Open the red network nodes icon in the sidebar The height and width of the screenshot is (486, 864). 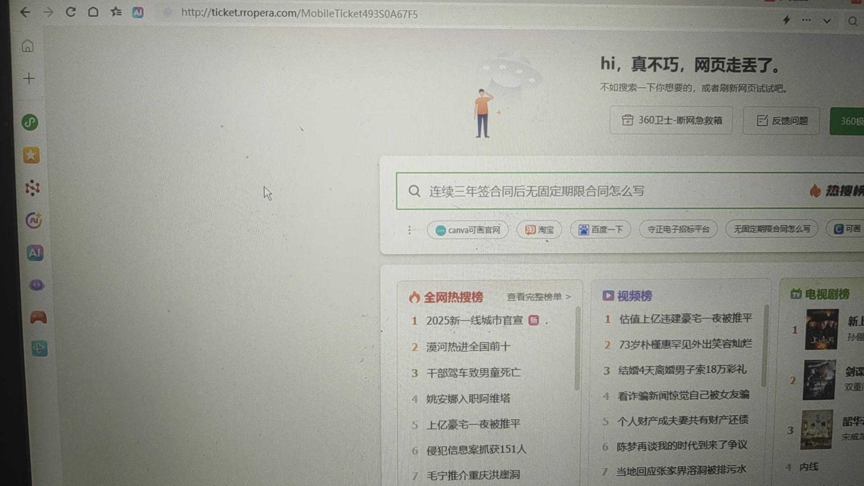32,188
